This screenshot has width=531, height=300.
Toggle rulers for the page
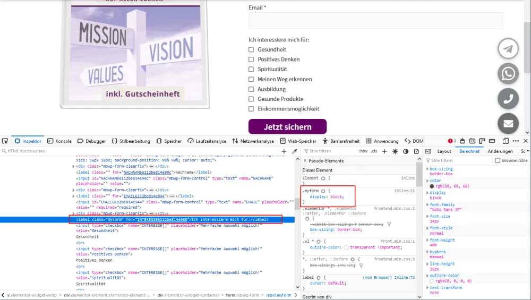[x=482, y=141]
